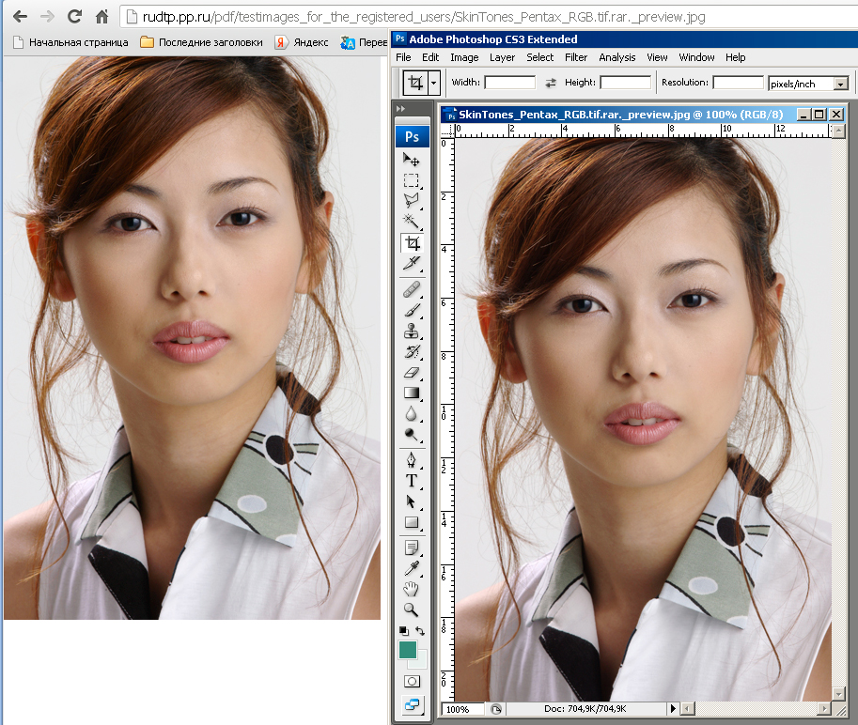
Task: Open the Layer menu
Action: coord(502,57)
